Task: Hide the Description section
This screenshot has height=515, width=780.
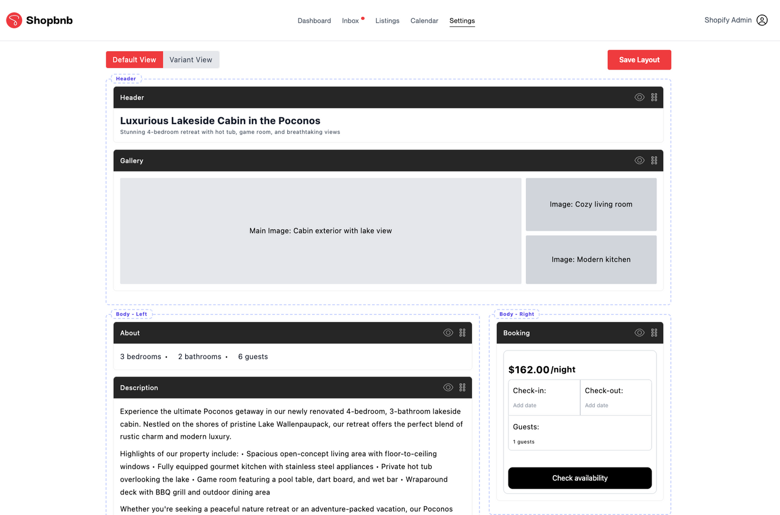Action: click(447, 388)
